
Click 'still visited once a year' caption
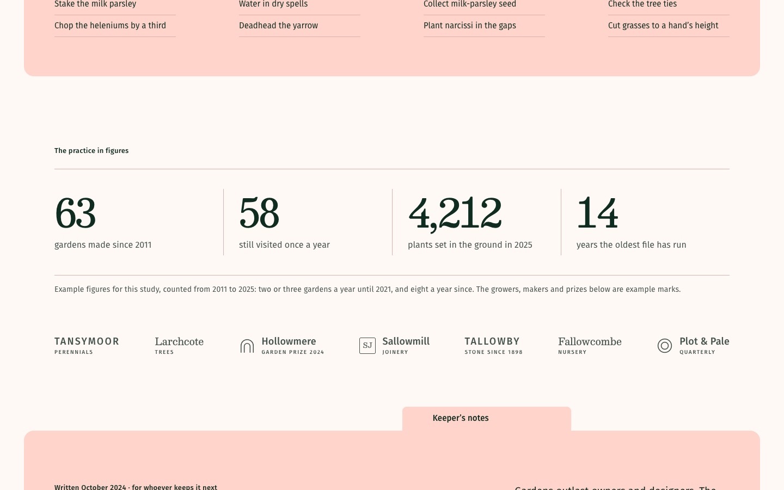click(x=284, y=245)
